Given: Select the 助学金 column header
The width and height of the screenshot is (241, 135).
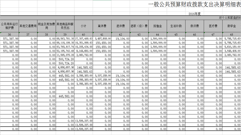Looking at the screenshot, I should 232,26.
